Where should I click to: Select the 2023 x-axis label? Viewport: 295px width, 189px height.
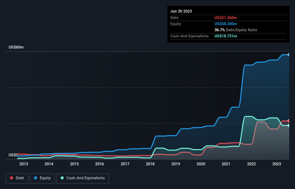pos(277,164)
